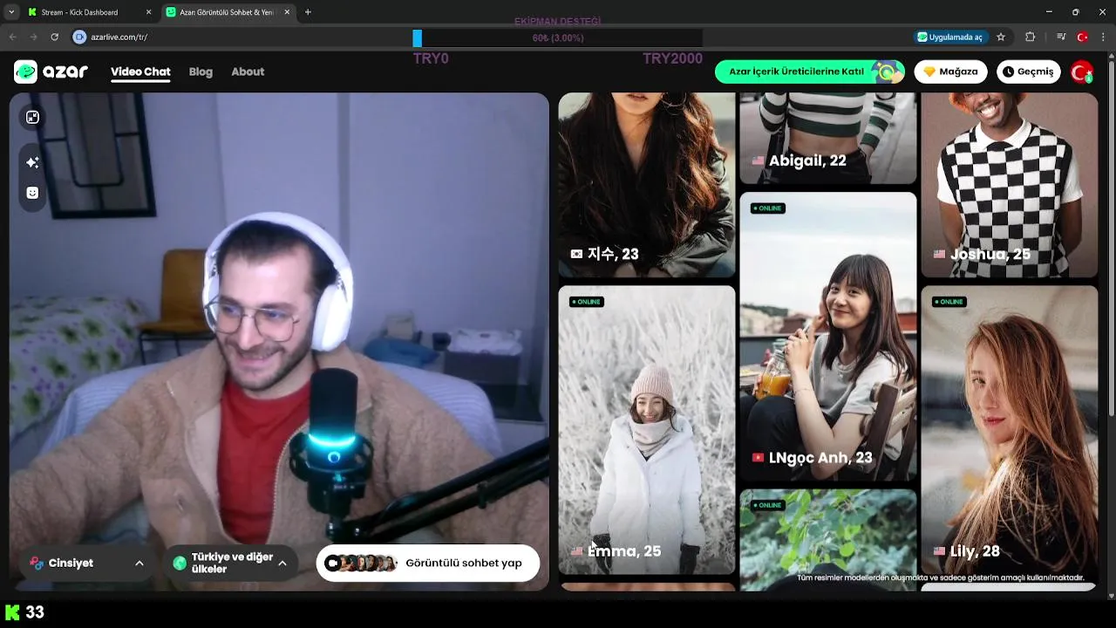Click the 'EKİPMAN DESTEĞİ' progress bar
The width and height of the screenshot is (1116, 628).
coord(558,38)
